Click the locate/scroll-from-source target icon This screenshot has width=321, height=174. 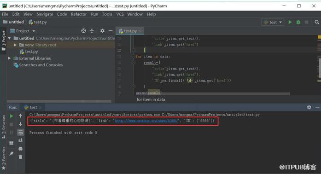pyautogui.click(x=83, y=31)
